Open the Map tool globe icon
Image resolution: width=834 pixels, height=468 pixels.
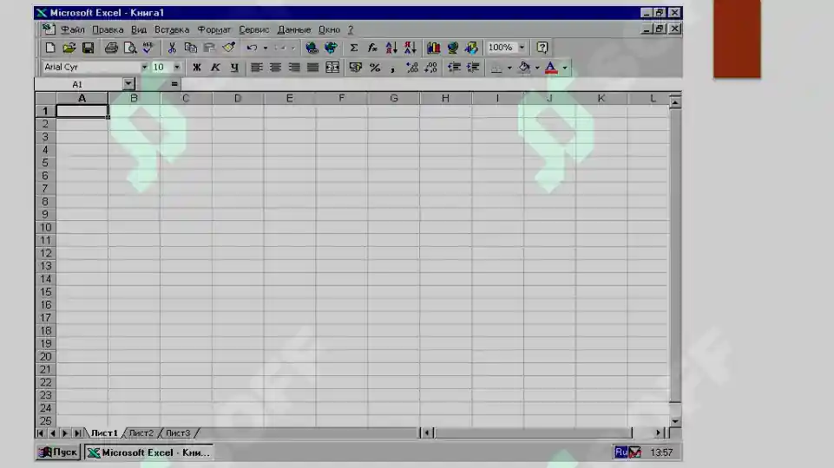pyautogui.click(x=453, y=48)
